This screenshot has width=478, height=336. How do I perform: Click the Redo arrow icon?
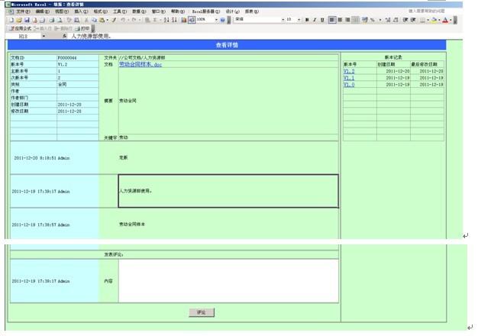click(134, 20)
